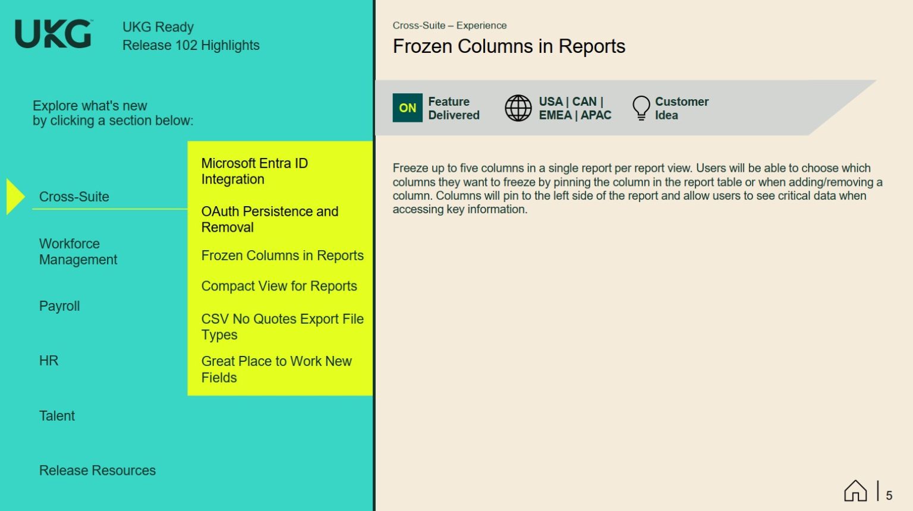Navigate to the Talent section
913x511 pixels.
click(x=57, y=416)
